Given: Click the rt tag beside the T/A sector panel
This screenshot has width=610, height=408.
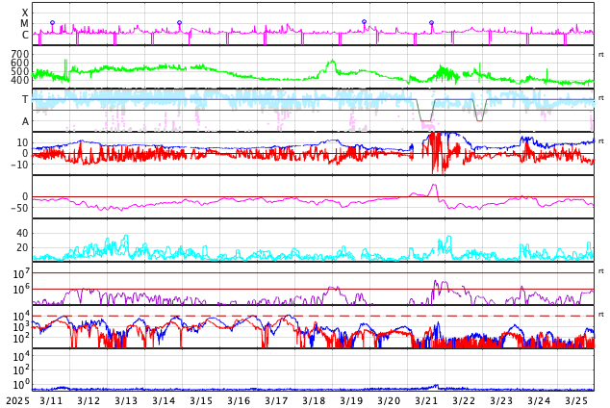Looking at the screenshot, I should [x=601, y=97].
